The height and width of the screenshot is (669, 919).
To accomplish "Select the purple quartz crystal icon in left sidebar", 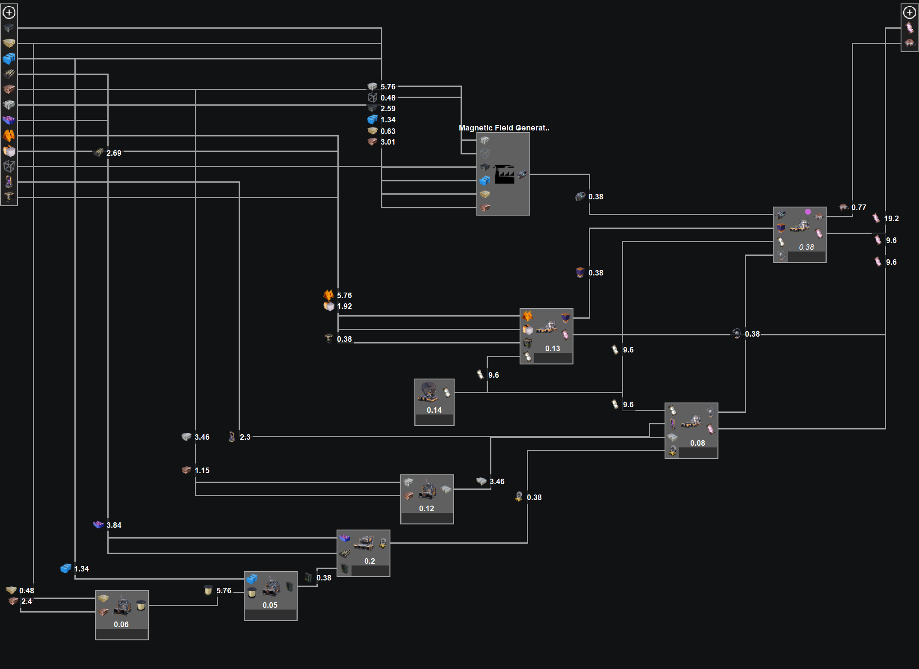I will coord(9,120).
